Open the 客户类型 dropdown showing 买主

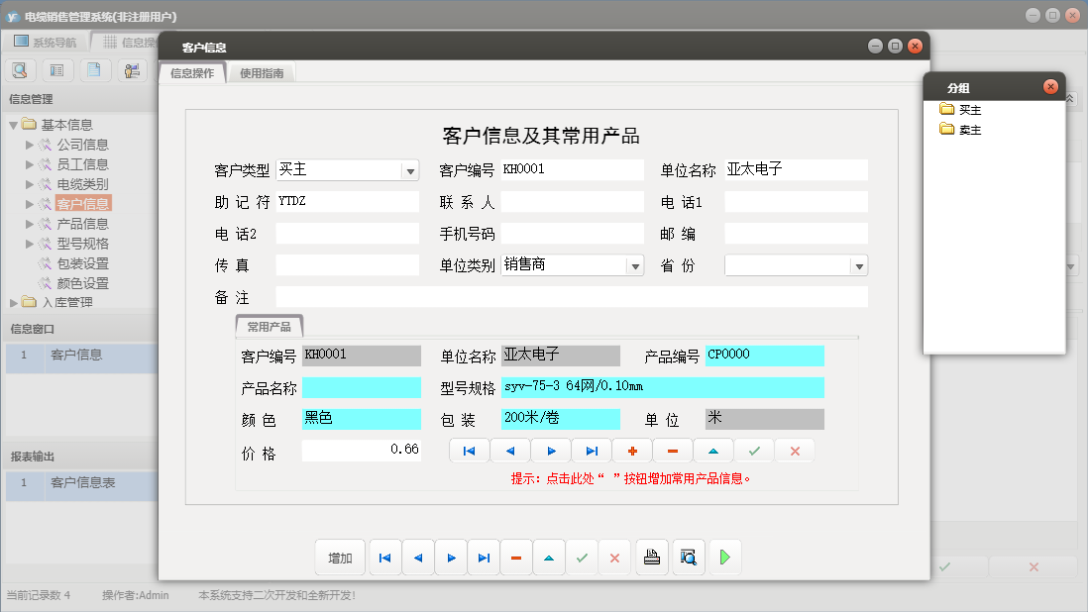click(x=410, y=169)
